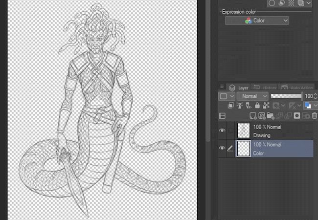
Task: Switch to the History tab
Action: point(265,88)
